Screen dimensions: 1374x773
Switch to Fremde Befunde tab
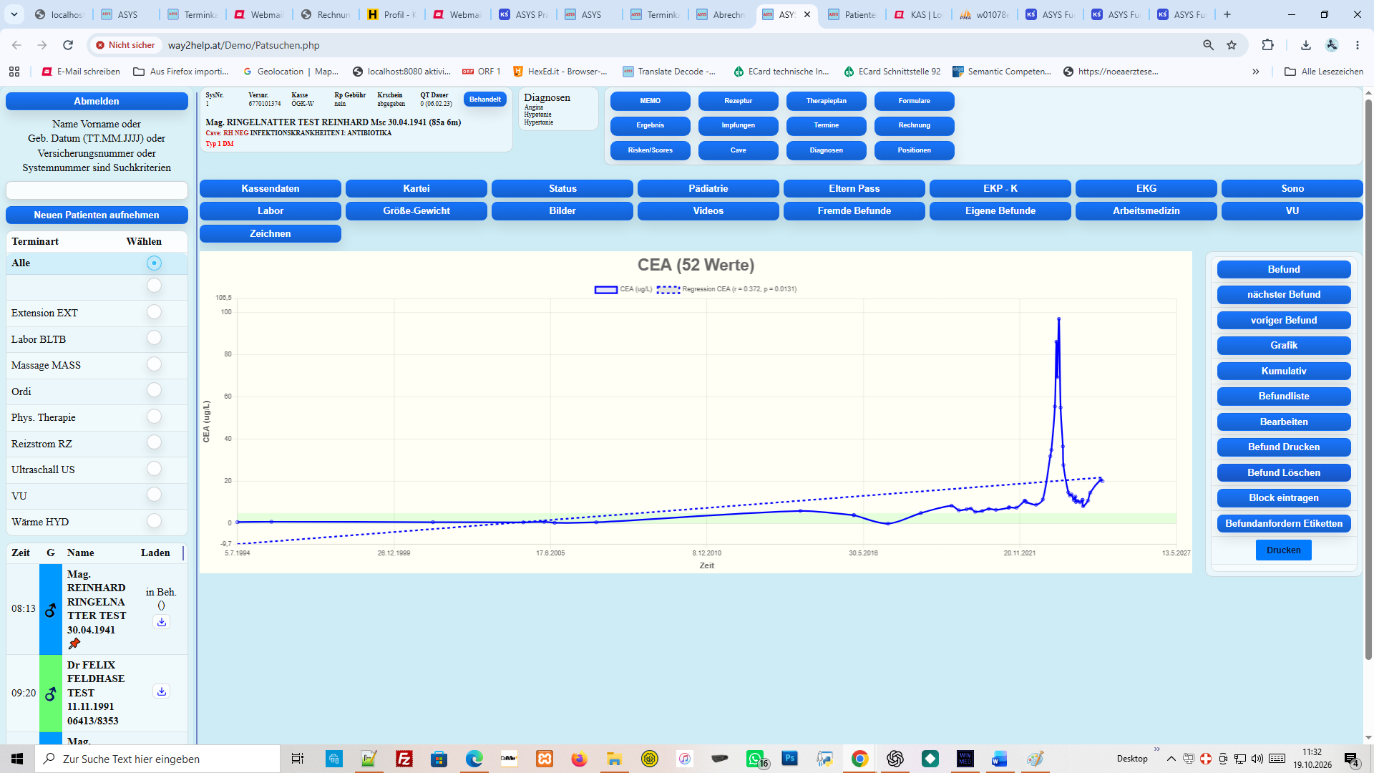point(854,211)
